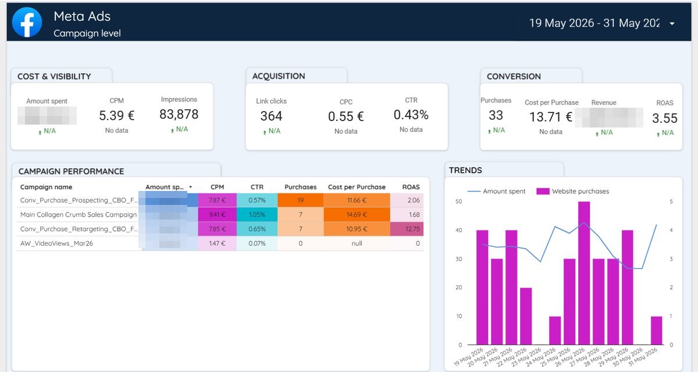Click the 364 Link clicks scorecard value
Screen dimensions: 698x372
click(271, 116)
